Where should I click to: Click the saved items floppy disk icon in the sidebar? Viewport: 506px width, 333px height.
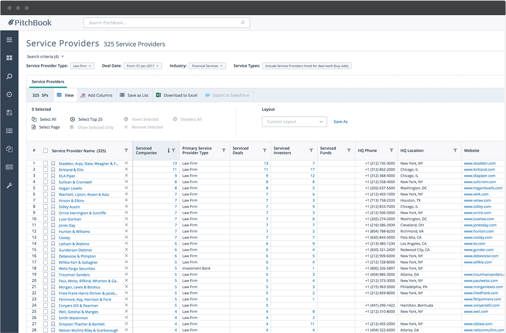point(9,112)
